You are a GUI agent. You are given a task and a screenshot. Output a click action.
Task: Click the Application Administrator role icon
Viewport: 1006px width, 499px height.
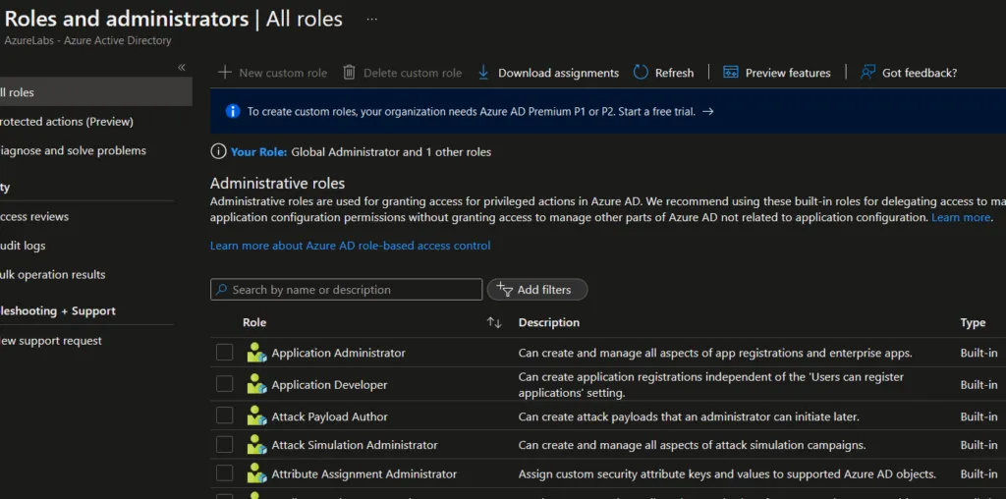coord(256,353)
